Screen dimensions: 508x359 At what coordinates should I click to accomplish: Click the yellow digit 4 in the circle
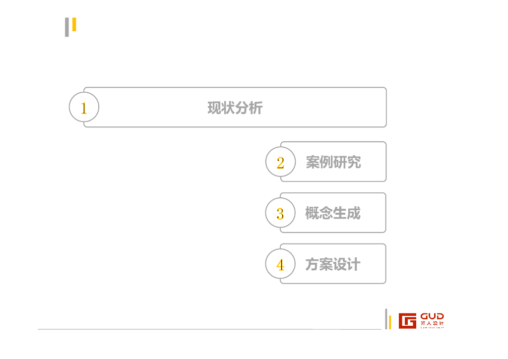tap(280, 265)
